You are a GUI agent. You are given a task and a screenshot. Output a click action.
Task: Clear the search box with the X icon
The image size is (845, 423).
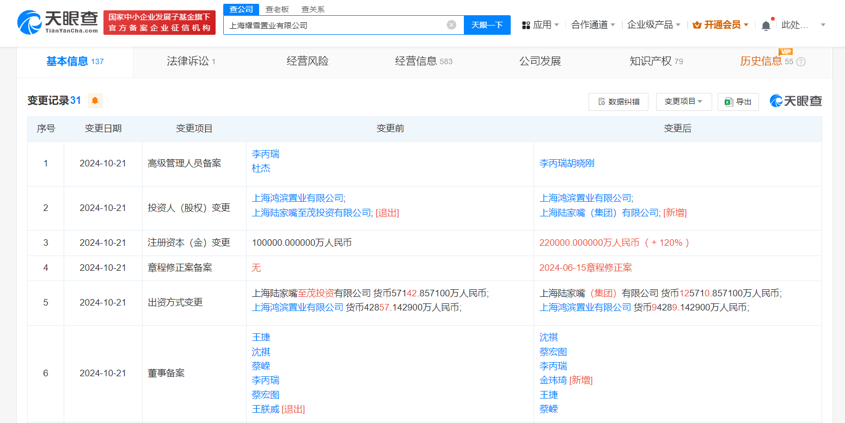pos(451,25)
